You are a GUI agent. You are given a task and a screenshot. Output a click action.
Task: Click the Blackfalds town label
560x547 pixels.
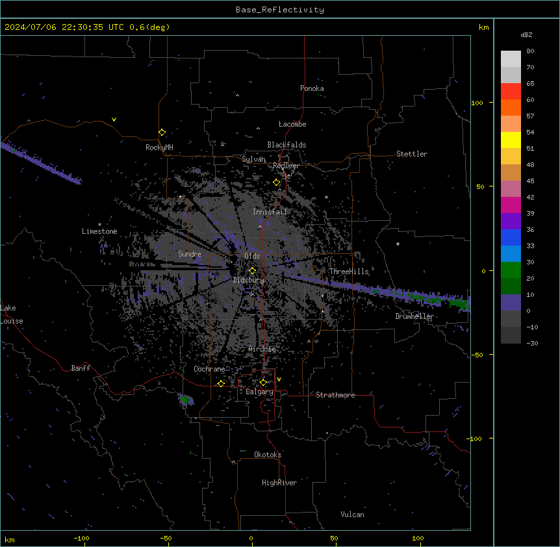(286, 145)
